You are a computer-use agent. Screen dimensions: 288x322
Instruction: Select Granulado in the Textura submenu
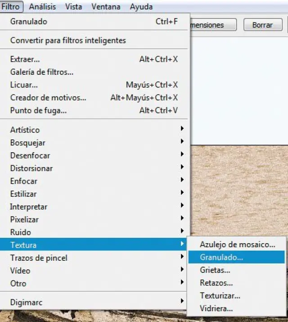(x=221, y=258)
